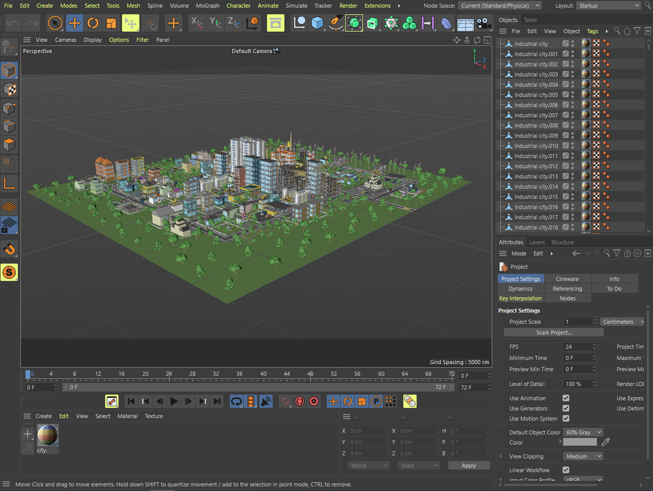
Task: Select the Move tool in top toolbar
Action: pos(74,23)
